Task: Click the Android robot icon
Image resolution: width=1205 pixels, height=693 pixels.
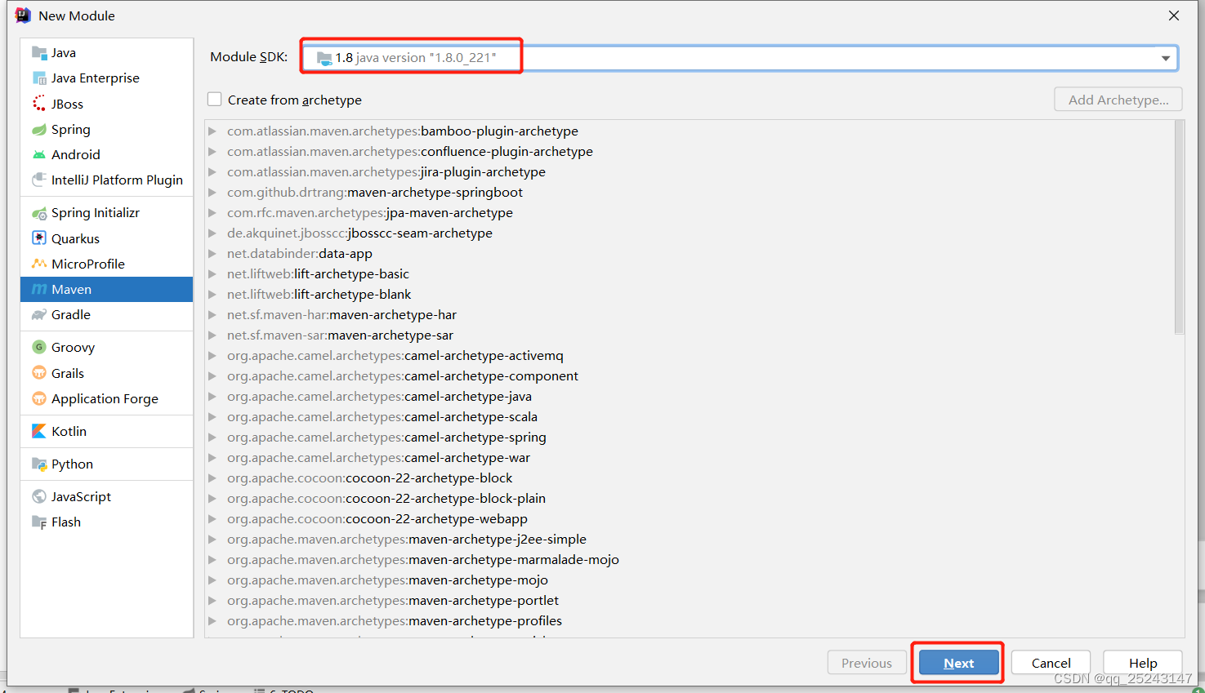Action: (x=39, y=154)
